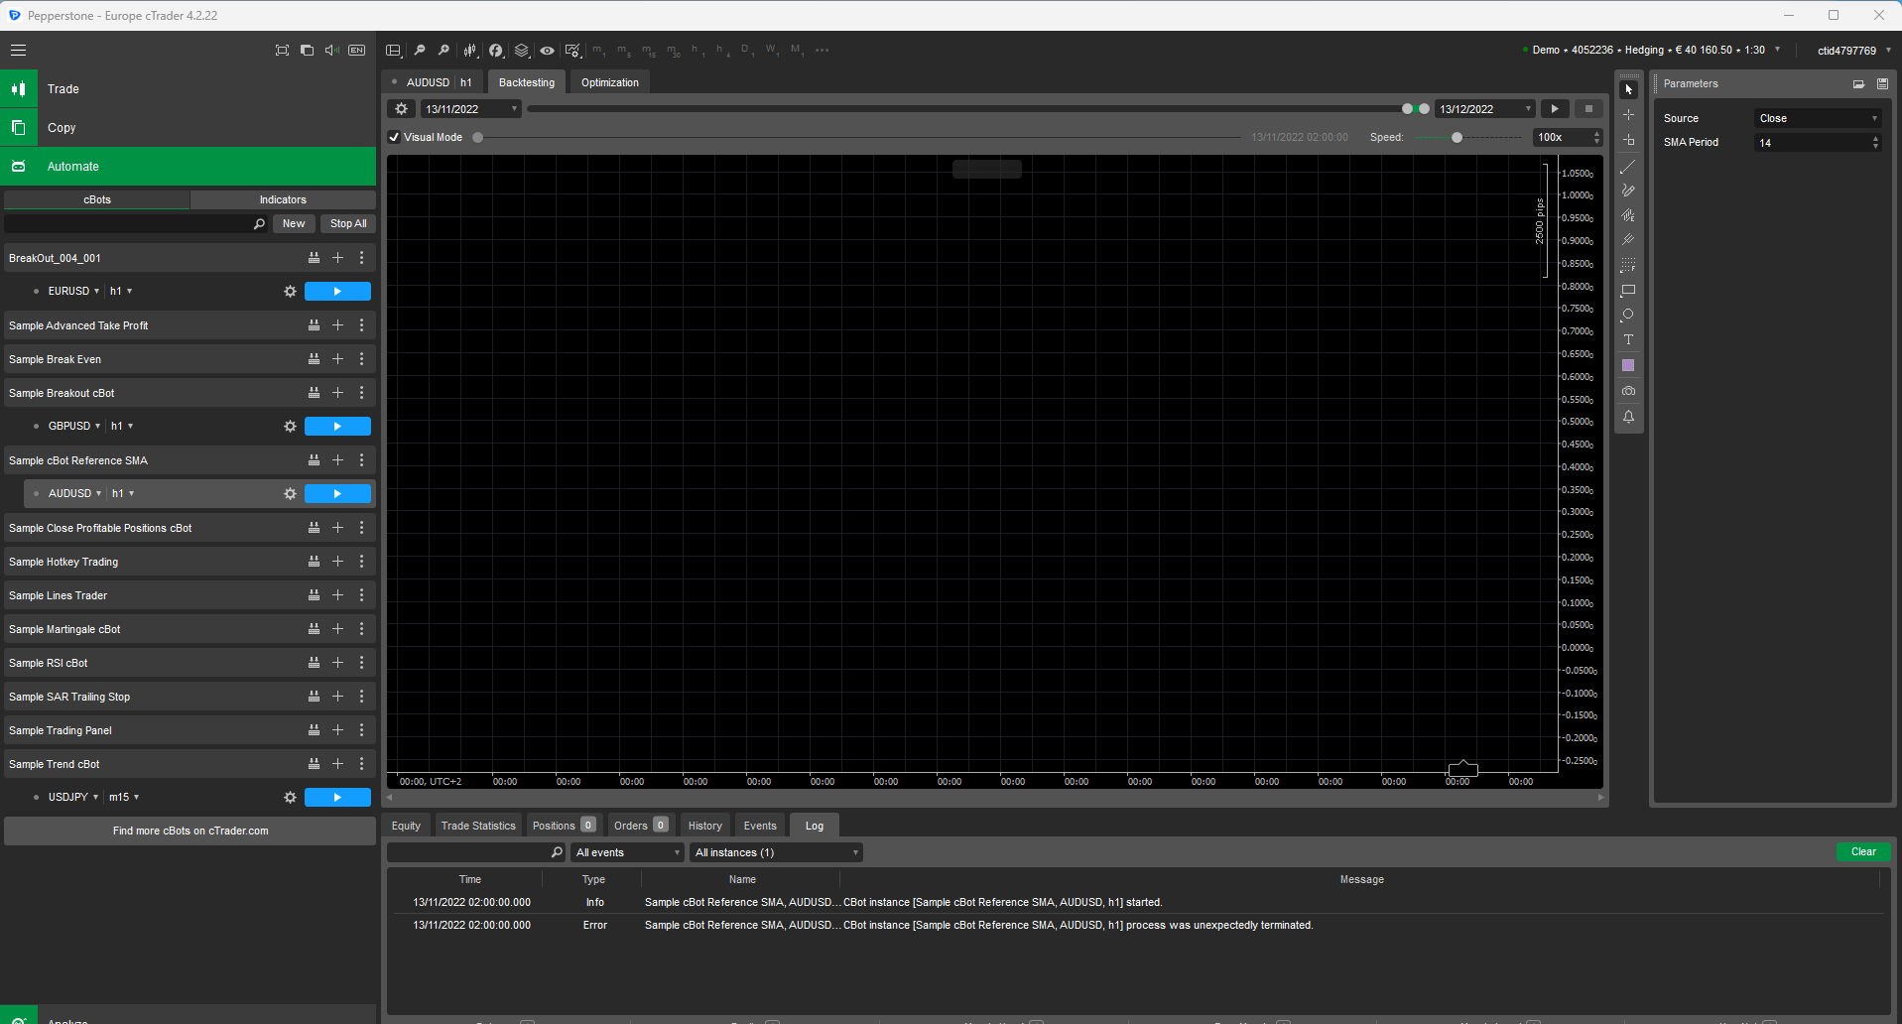This screenshot has height=1024, width=1902.
Task: Open the purple drawing color swatch
Action: click(x=1628, y=366)
